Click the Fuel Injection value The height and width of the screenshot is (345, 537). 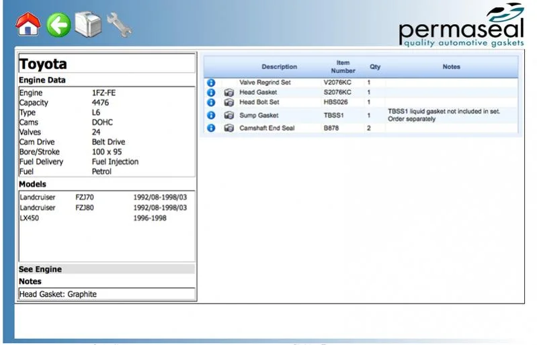click(115, 162)
